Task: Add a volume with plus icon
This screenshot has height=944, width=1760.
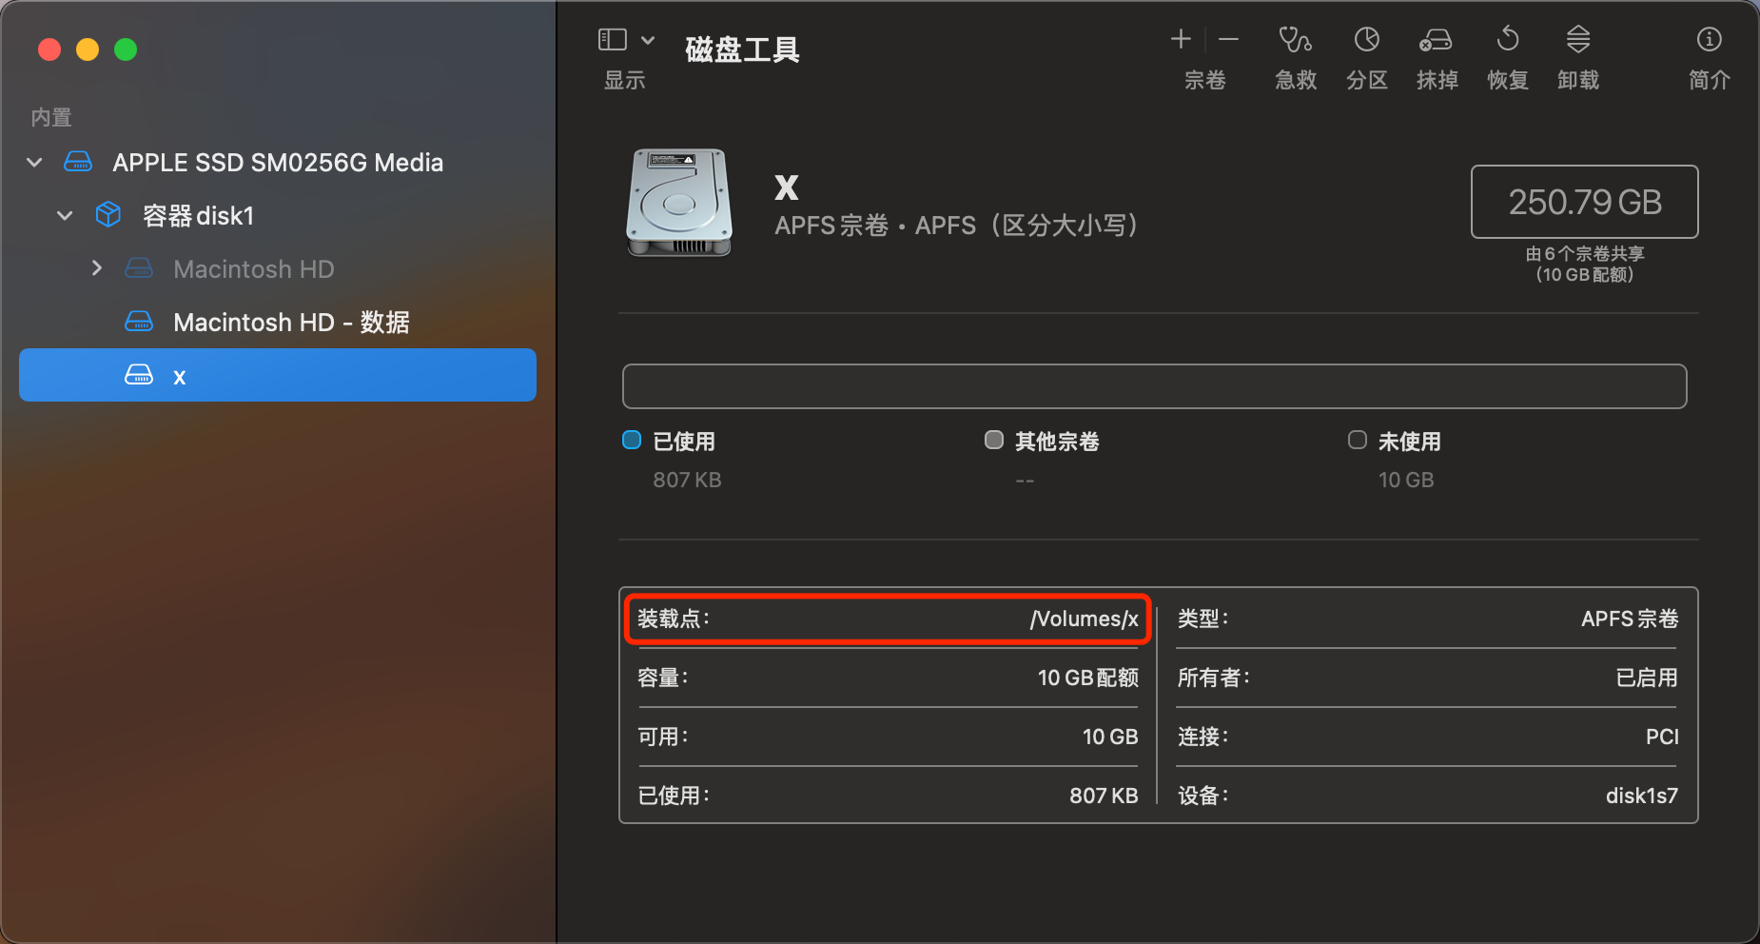Action: 1181,39
